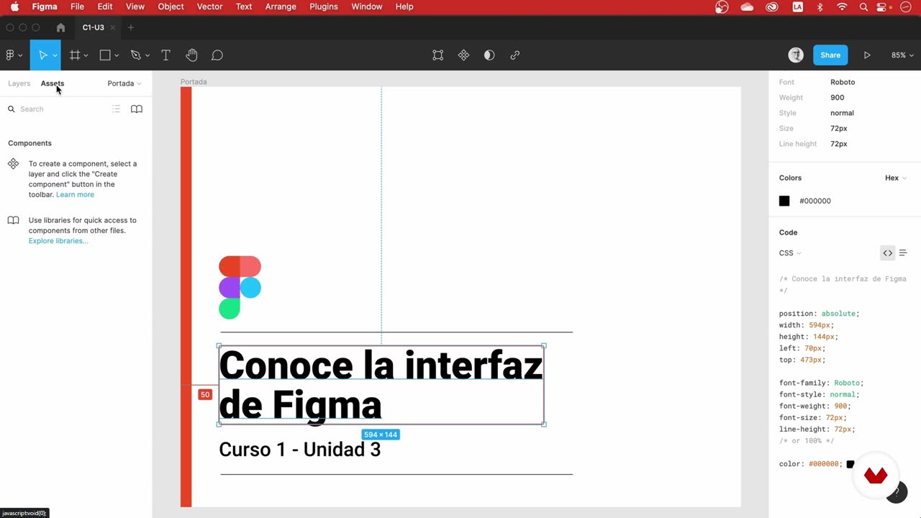Click the black #000000 color swatch
The image size is (921, 518).
click(x=784, y=201)
